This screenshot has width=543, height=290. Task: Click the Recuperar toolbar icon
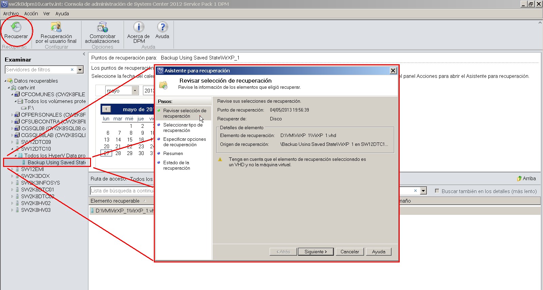16,27
